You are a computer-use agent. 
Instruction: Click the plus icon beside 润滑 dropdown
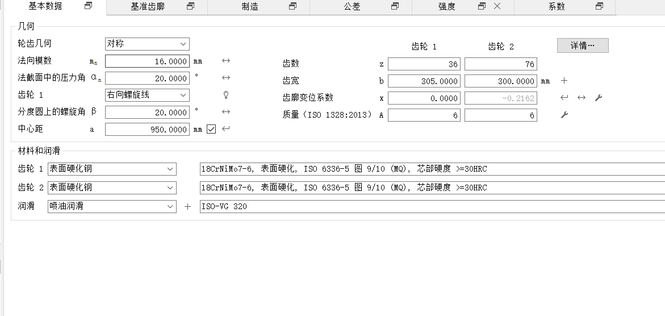188,207
